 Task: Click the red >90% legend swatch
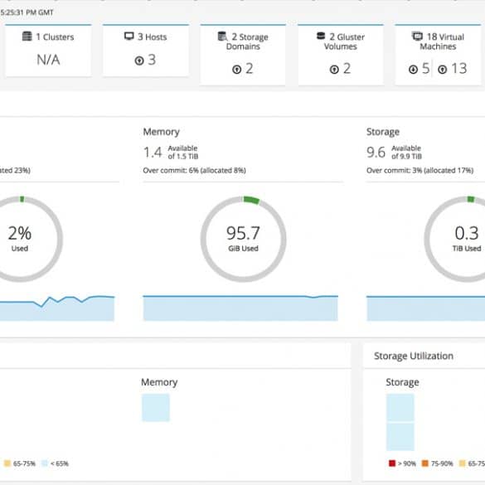[x=392, y=463]
